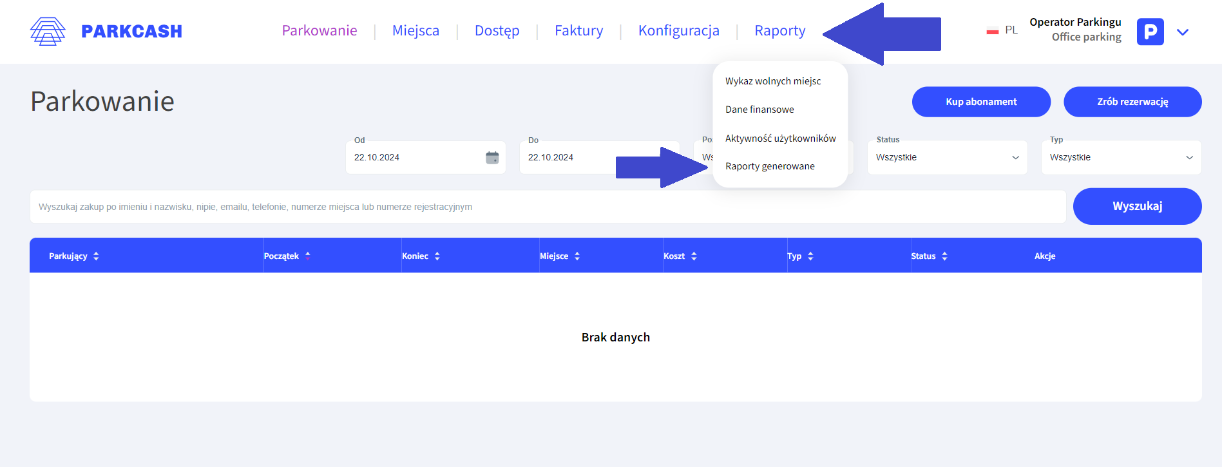Click the Polish flag language icon

[993, 30]
